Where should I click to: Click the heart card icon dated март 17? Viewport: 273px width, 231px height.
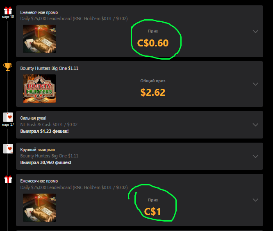pos(8,117)
